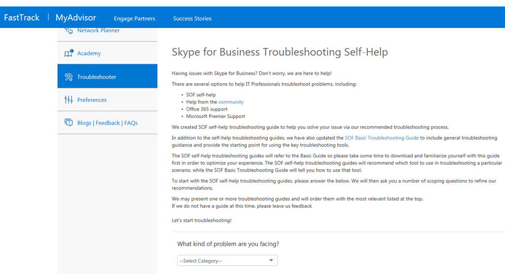The height and width of the screenshot is (274, 505).
Task: Click the Network Planner sidebar icon
Action: [x=69, y=31]
